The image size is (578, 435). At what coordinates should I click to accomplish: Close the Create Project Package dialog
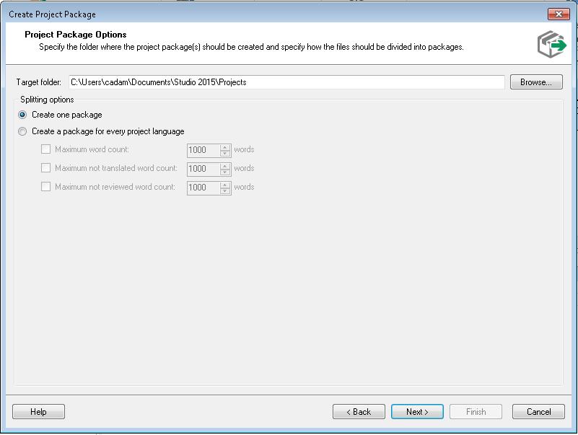click(559, 14)
